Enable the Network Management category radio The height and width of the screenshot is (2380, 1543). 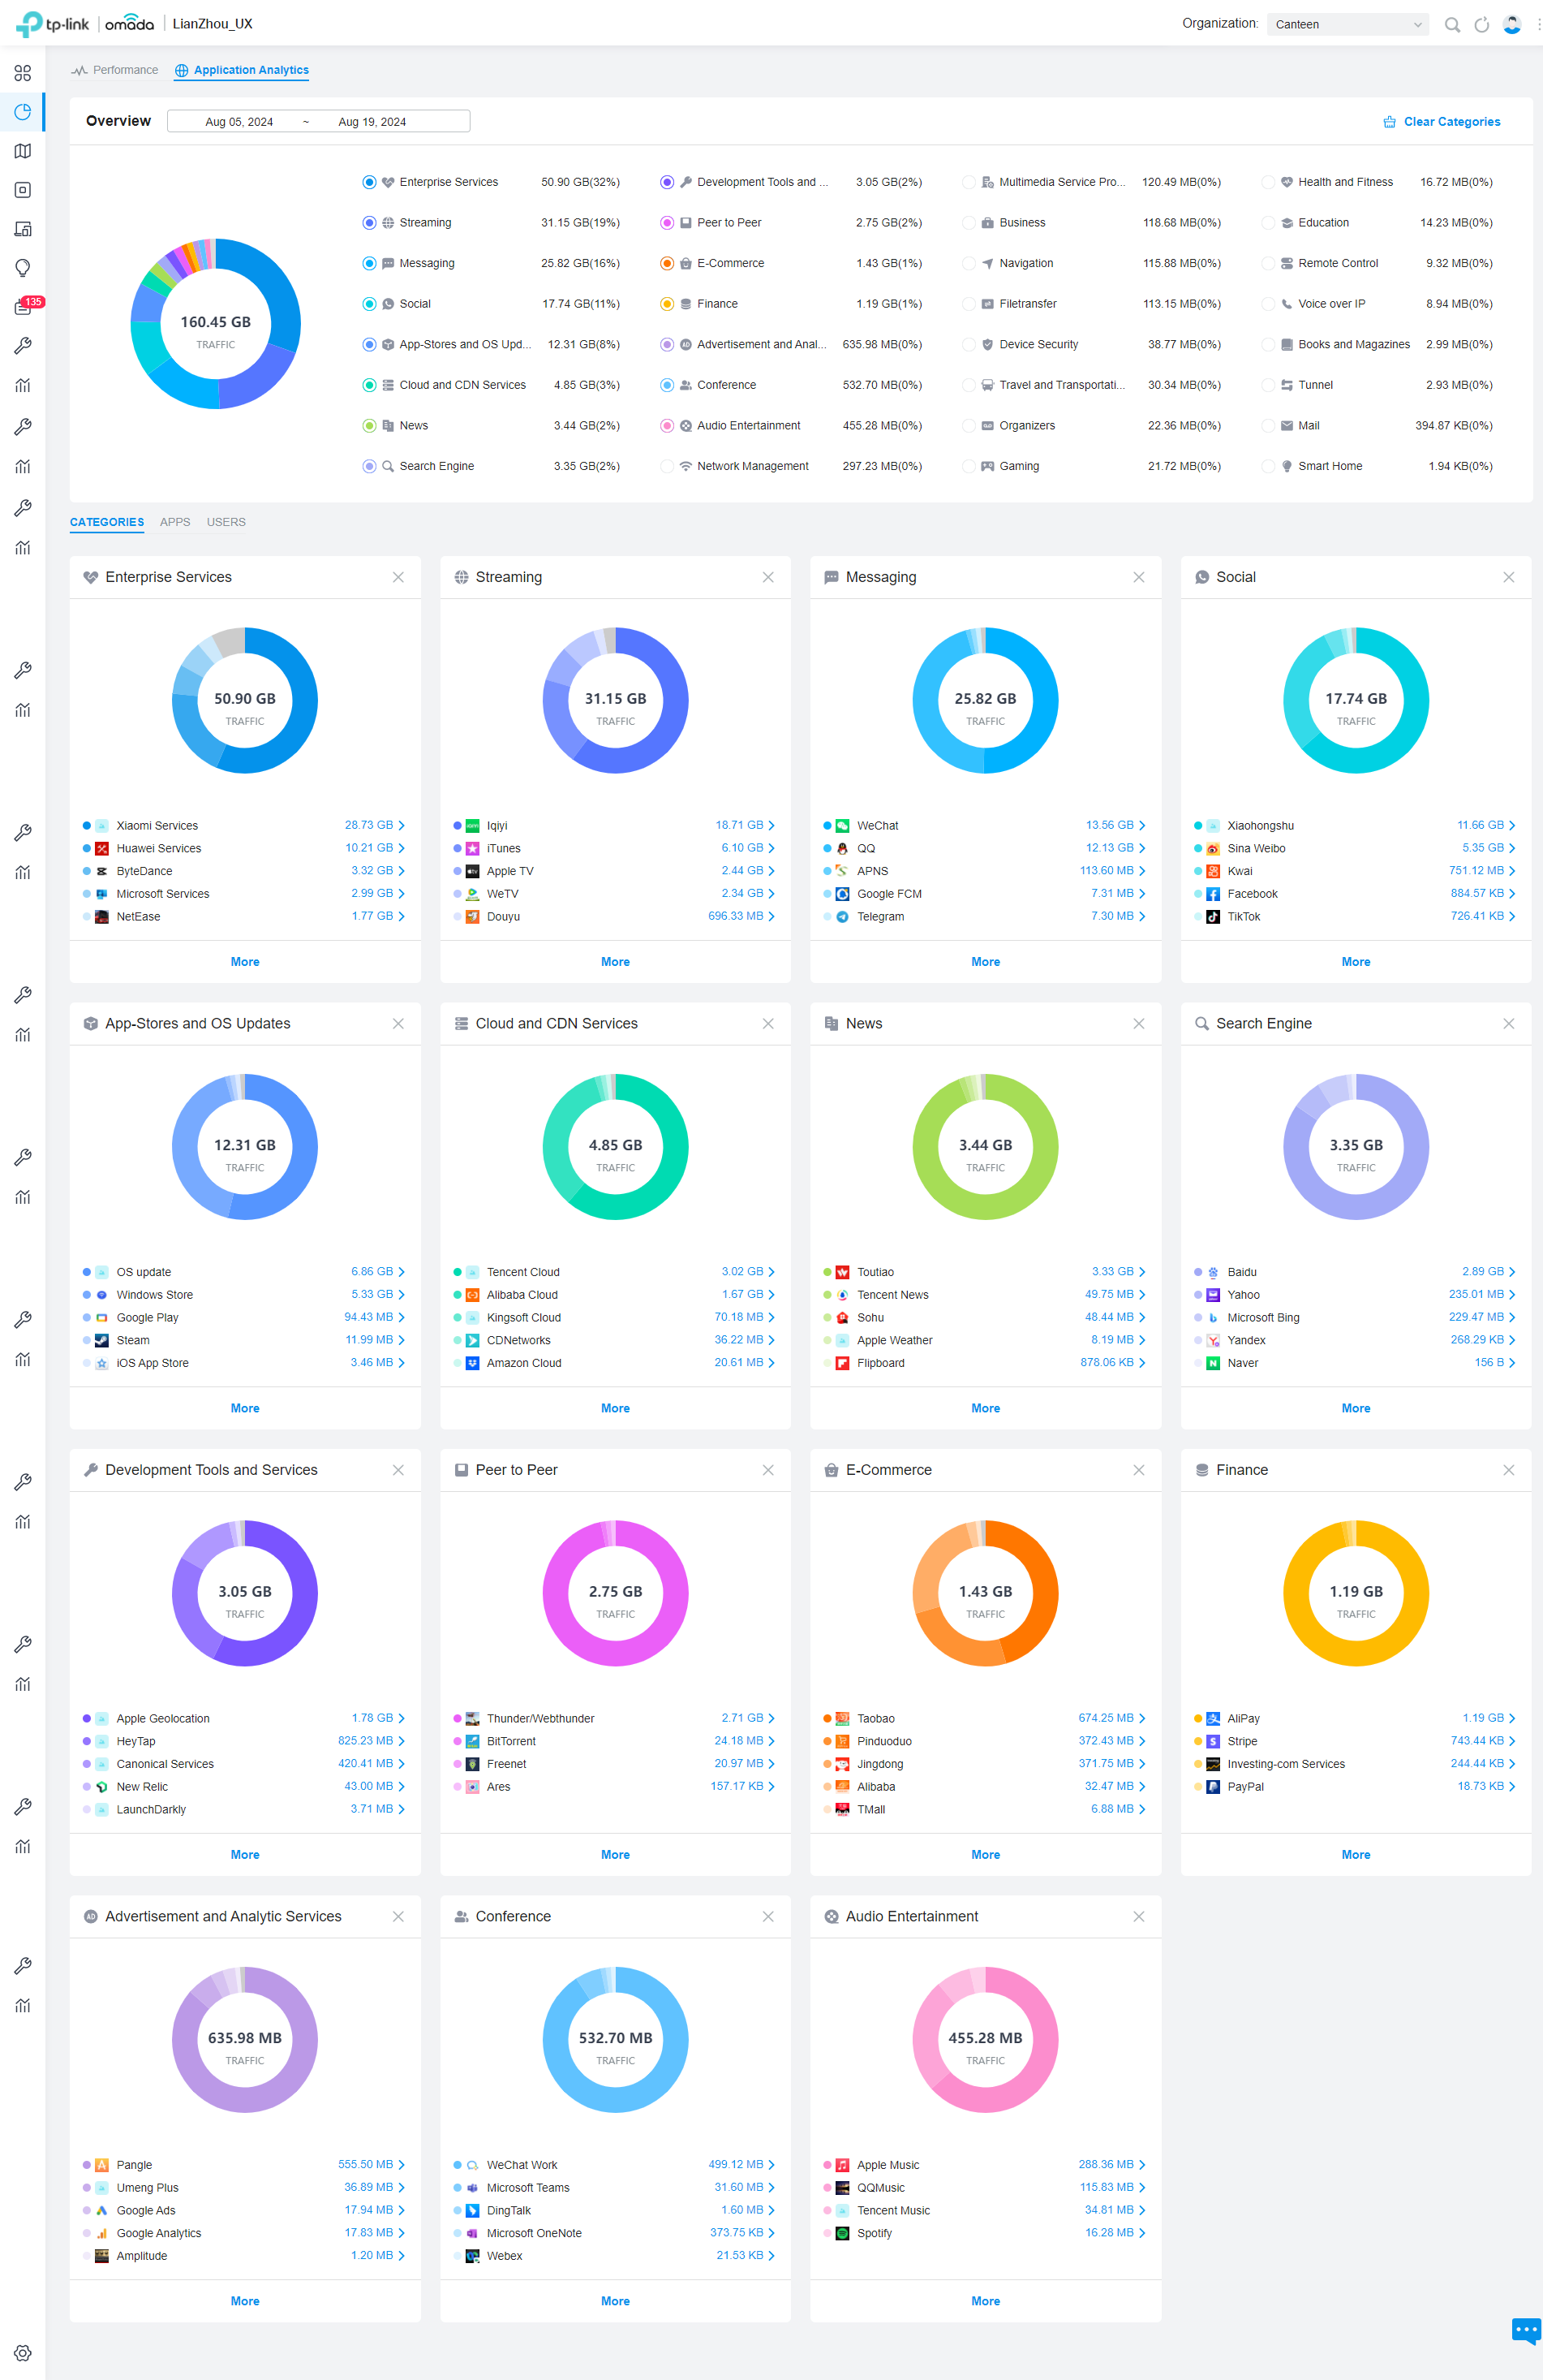coord(667,466)
